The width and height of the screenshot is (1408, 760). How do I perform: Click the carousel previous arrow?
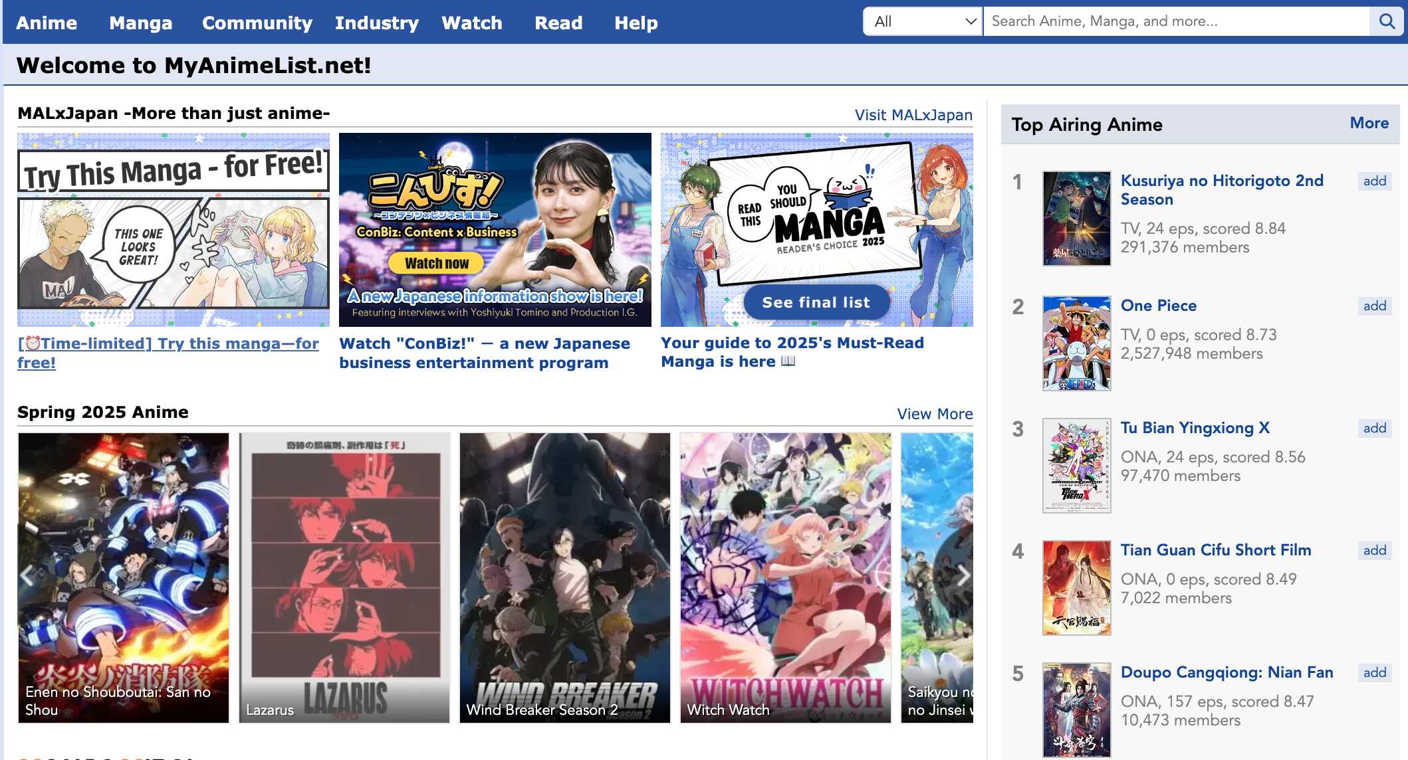pos(27,575)
